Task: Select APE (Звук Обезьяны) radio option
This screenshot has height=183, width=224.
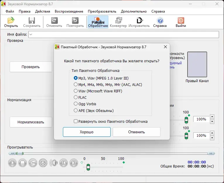Action: [94, 111]
